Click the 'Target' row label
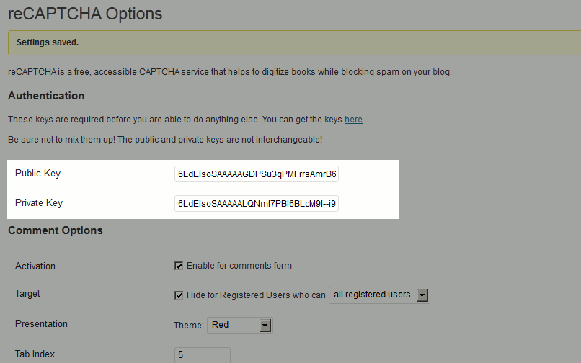The width and height of the screenshot is (581, 363). 27,294
